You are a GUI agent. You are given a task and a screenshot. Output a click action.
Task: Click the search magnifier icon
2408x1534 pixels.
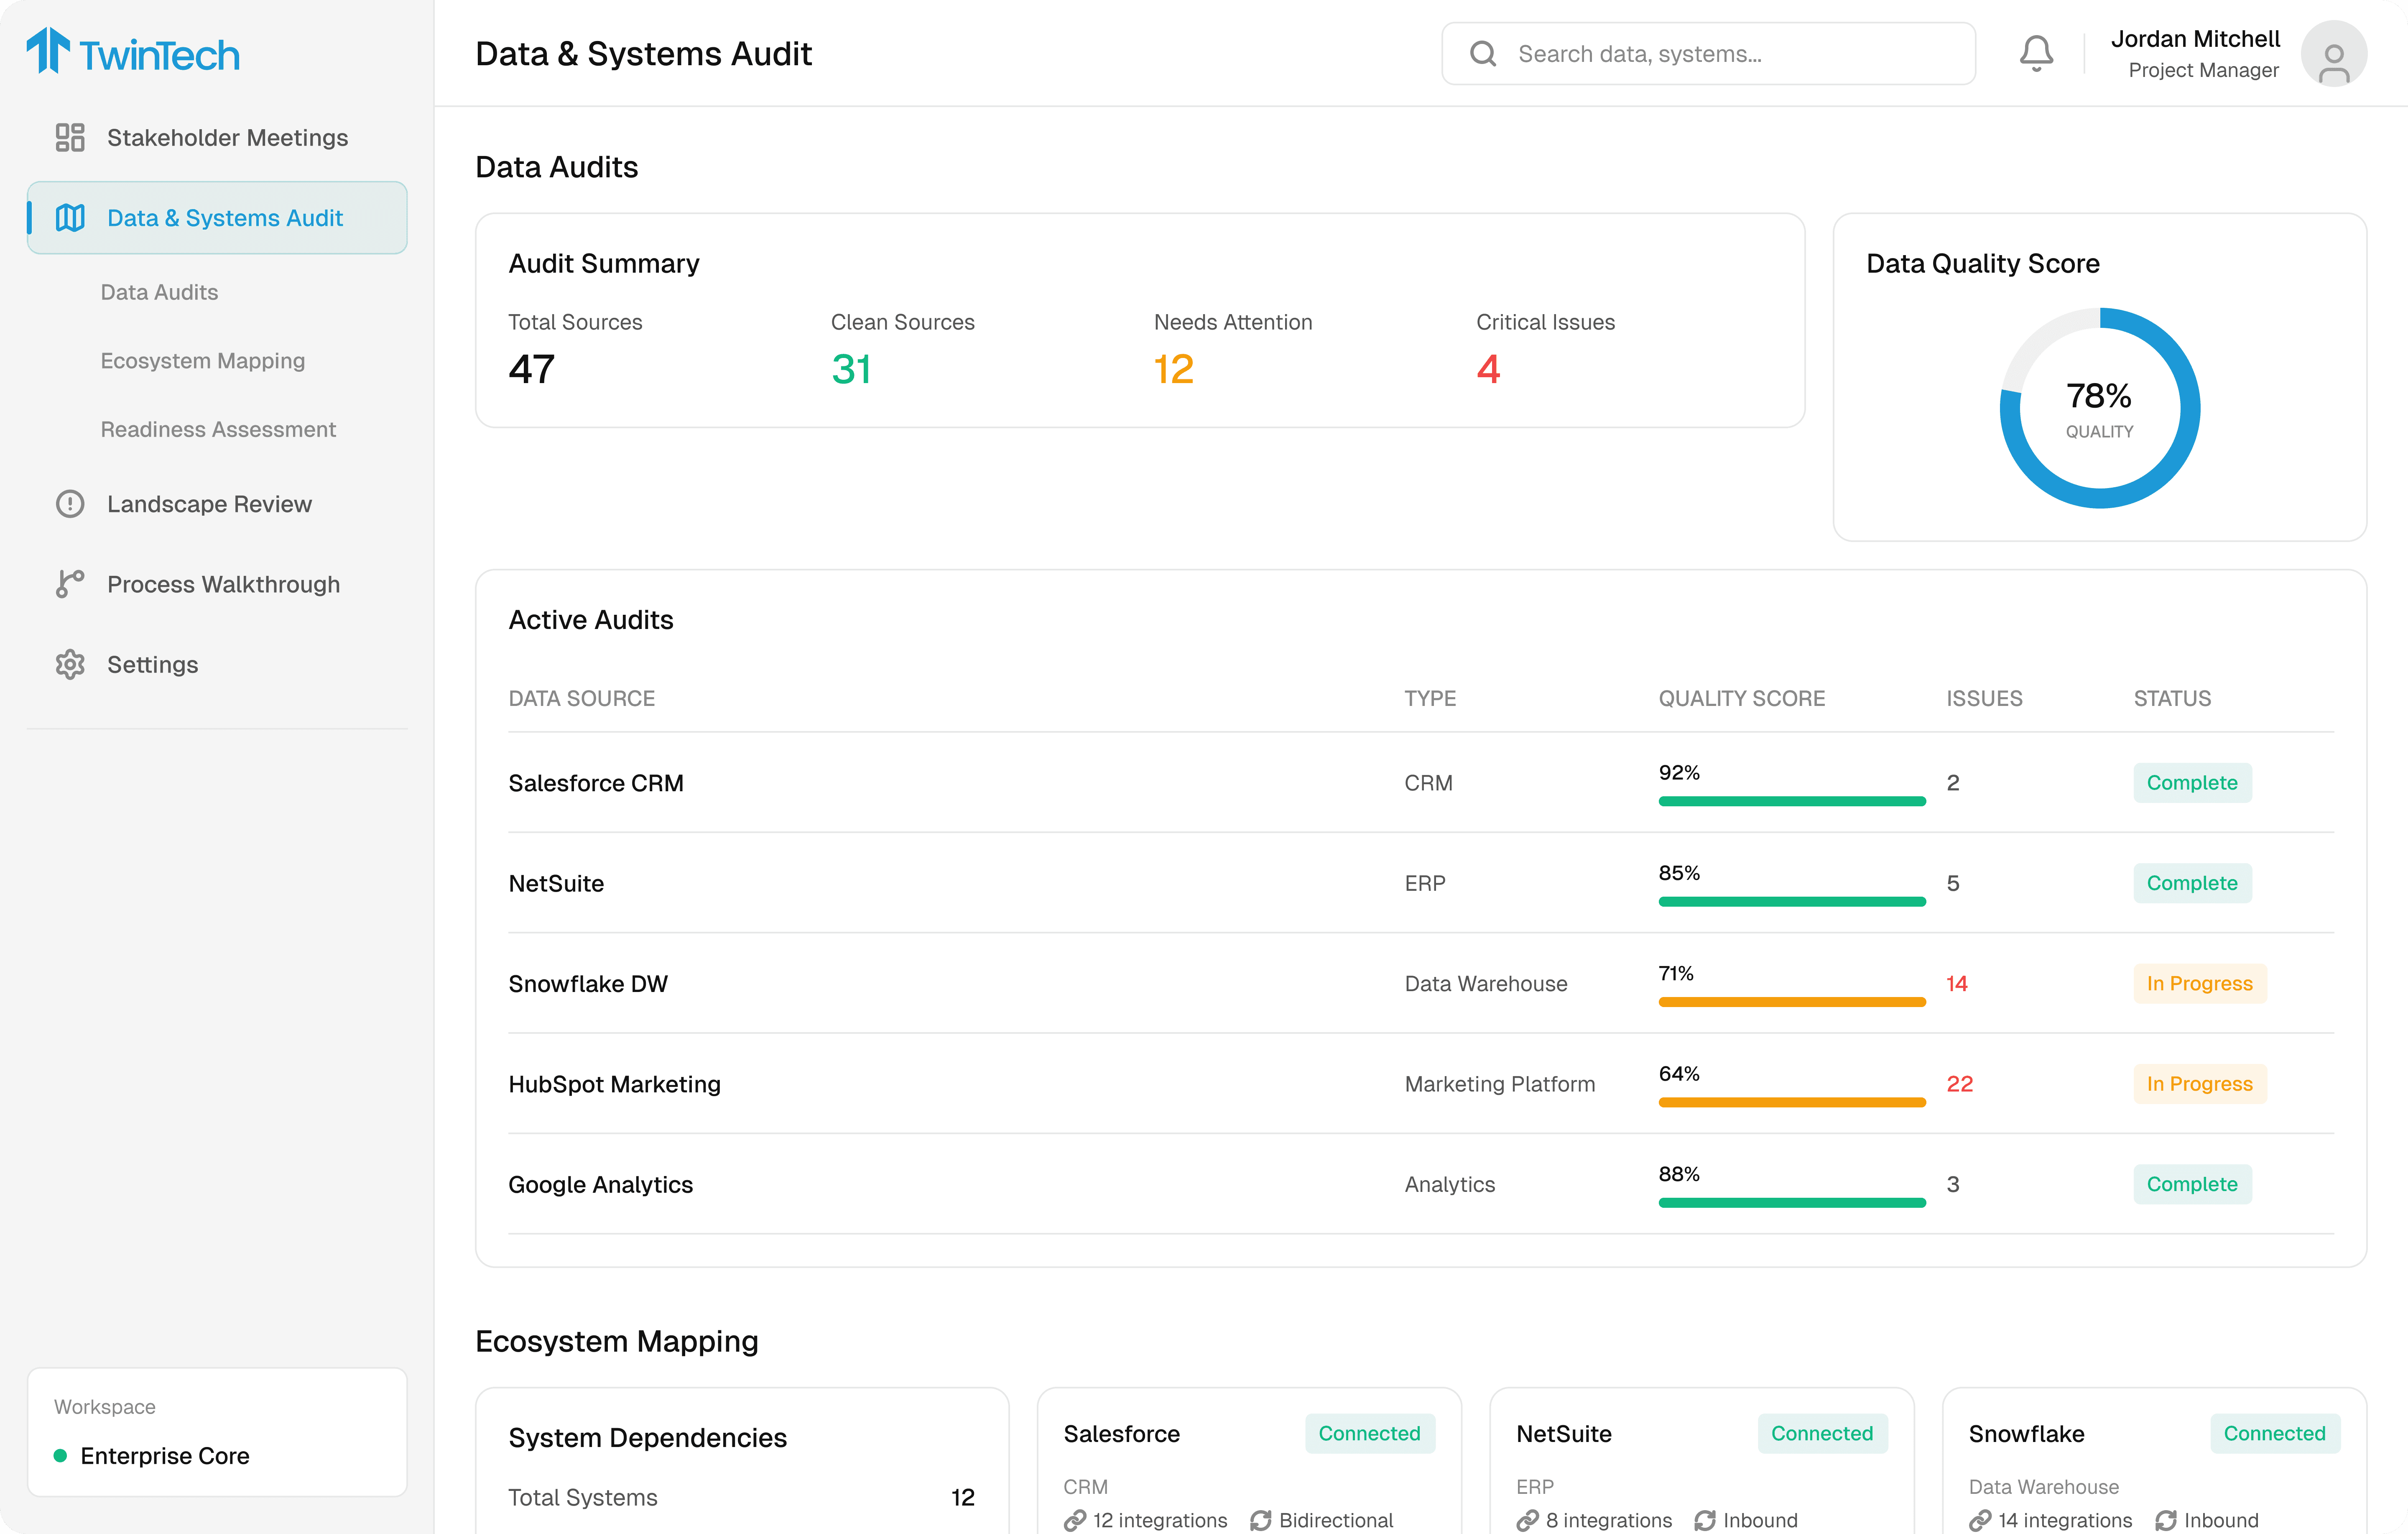pos(1483,54)
